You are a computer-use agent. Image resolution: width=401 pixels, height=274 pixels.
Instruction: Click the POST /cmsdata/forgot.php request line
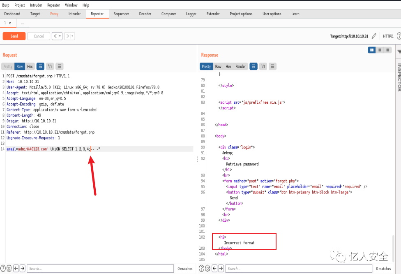[x=38, y=76]
